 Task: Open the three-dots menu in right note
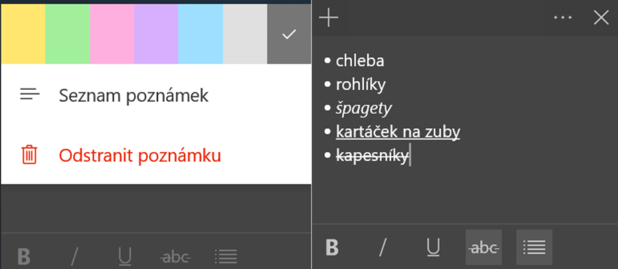[x=562, y=18]
